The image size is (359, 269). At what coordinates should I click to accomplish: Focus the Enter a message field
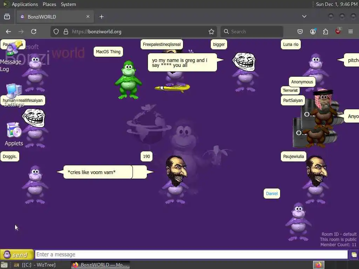[191, 254]
